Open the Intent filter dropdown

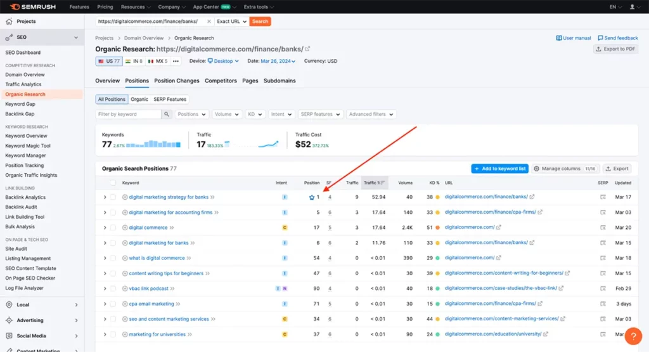point(281,114)
